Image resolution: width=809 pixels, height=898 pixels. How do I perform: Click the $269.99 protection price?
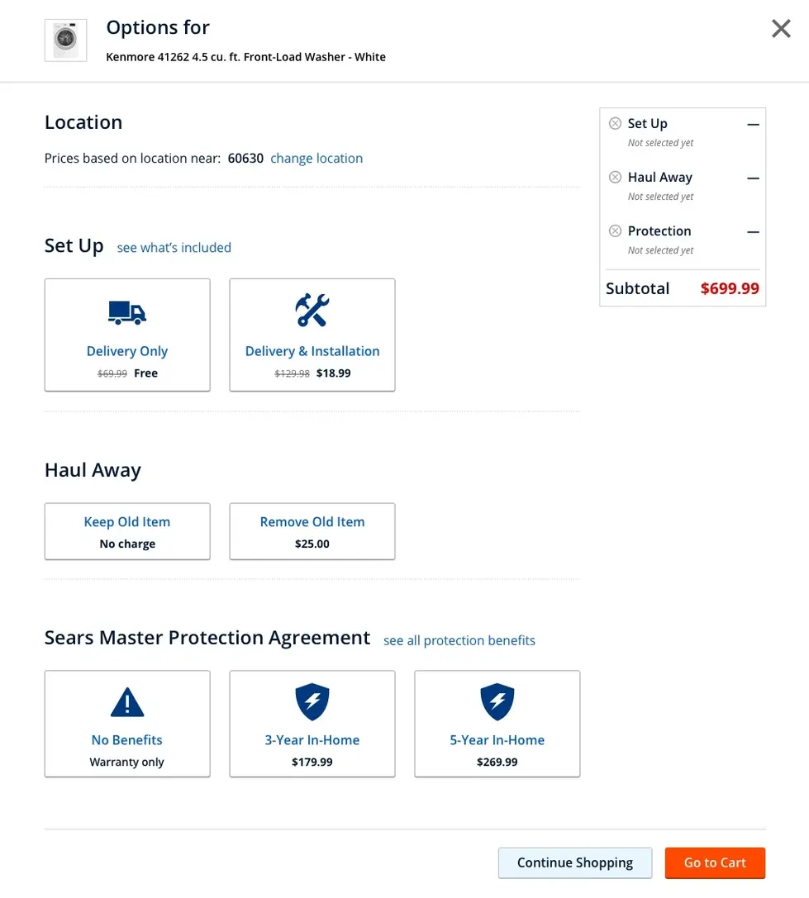[497, 762]
